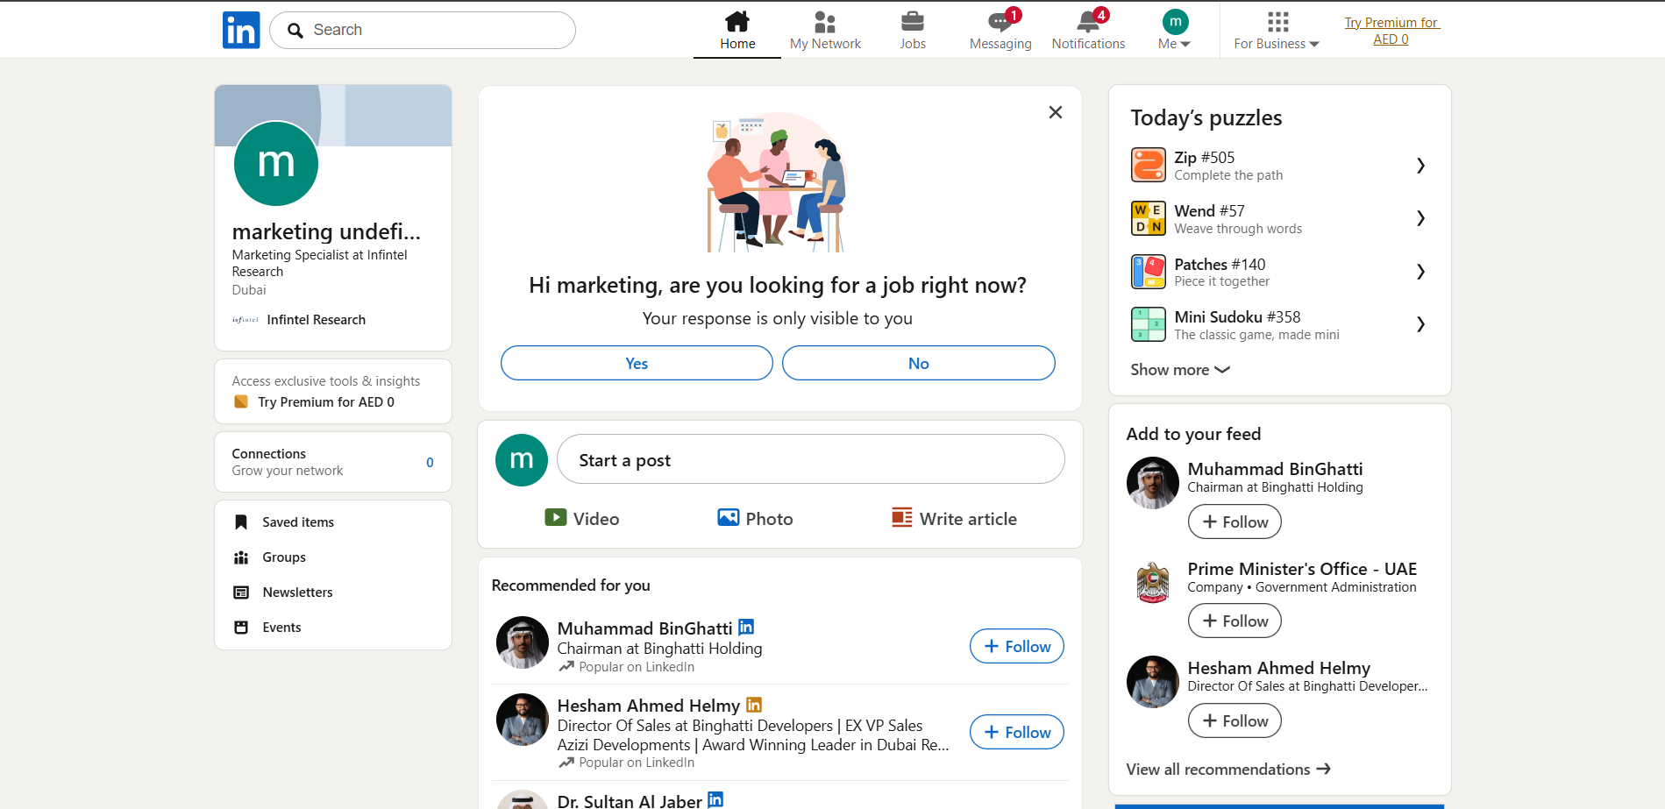
Task: Open Saved items in sidebar
Action: tap(298, 522)
